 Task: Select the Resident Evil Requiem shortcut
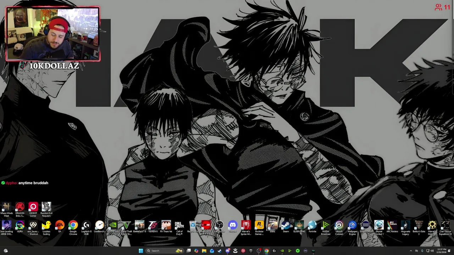pyautogui.click(x=46, y=209)
